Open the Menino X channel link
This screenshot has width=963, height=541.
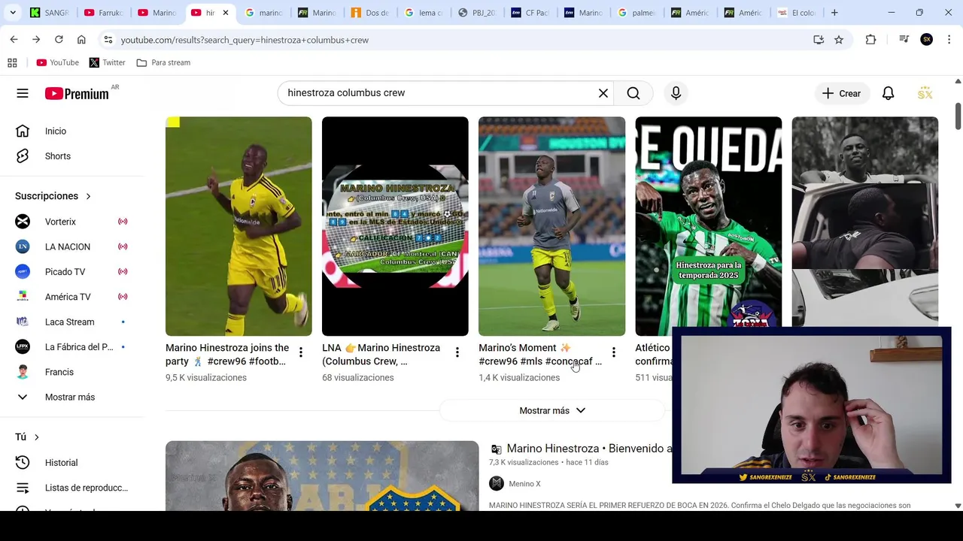[524, 484]
